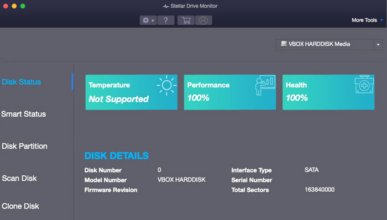Click the Total Sectors label
This screenshot has height=220, width=387.
click(250, 190)
